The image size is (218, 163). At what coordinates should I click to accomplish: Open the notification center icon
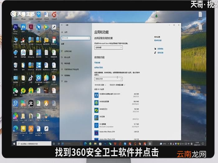coord(203,143)
